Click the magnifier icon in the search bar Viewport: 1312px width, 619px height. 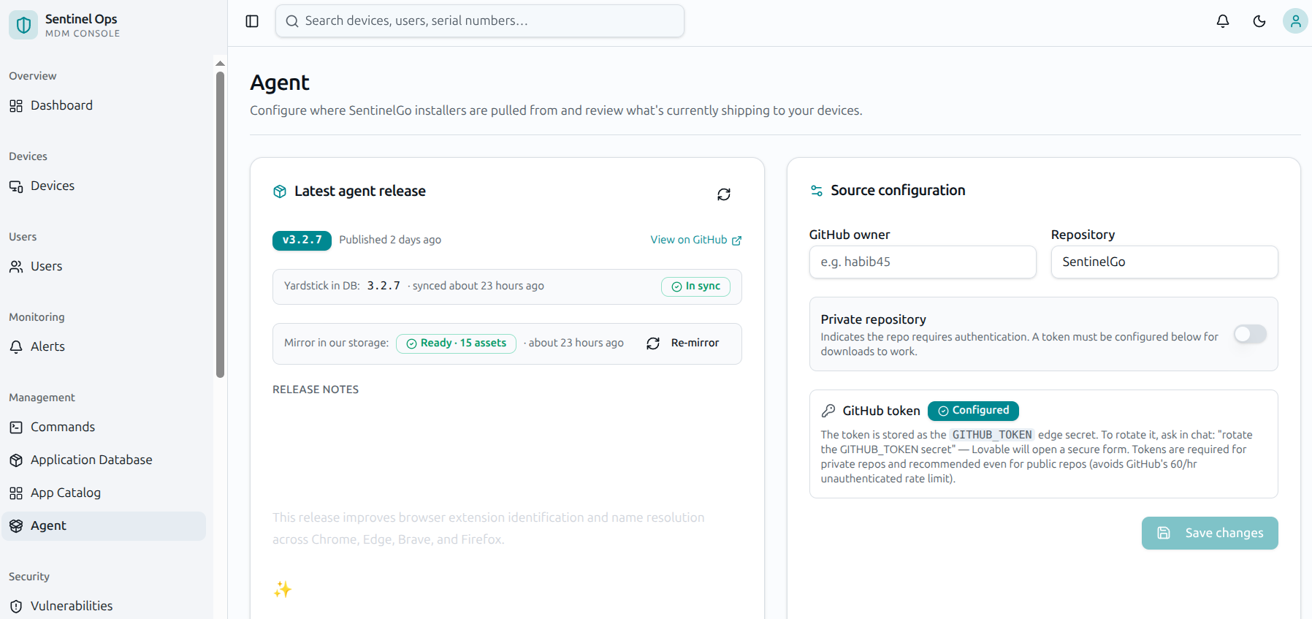(292, 21)
